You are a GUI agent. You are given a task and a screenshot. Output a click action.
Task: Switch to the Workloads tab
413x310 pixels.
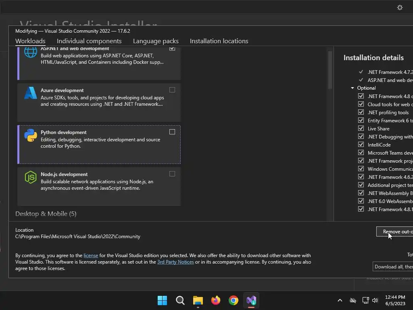pyautogui.click(x=30, y=41)
